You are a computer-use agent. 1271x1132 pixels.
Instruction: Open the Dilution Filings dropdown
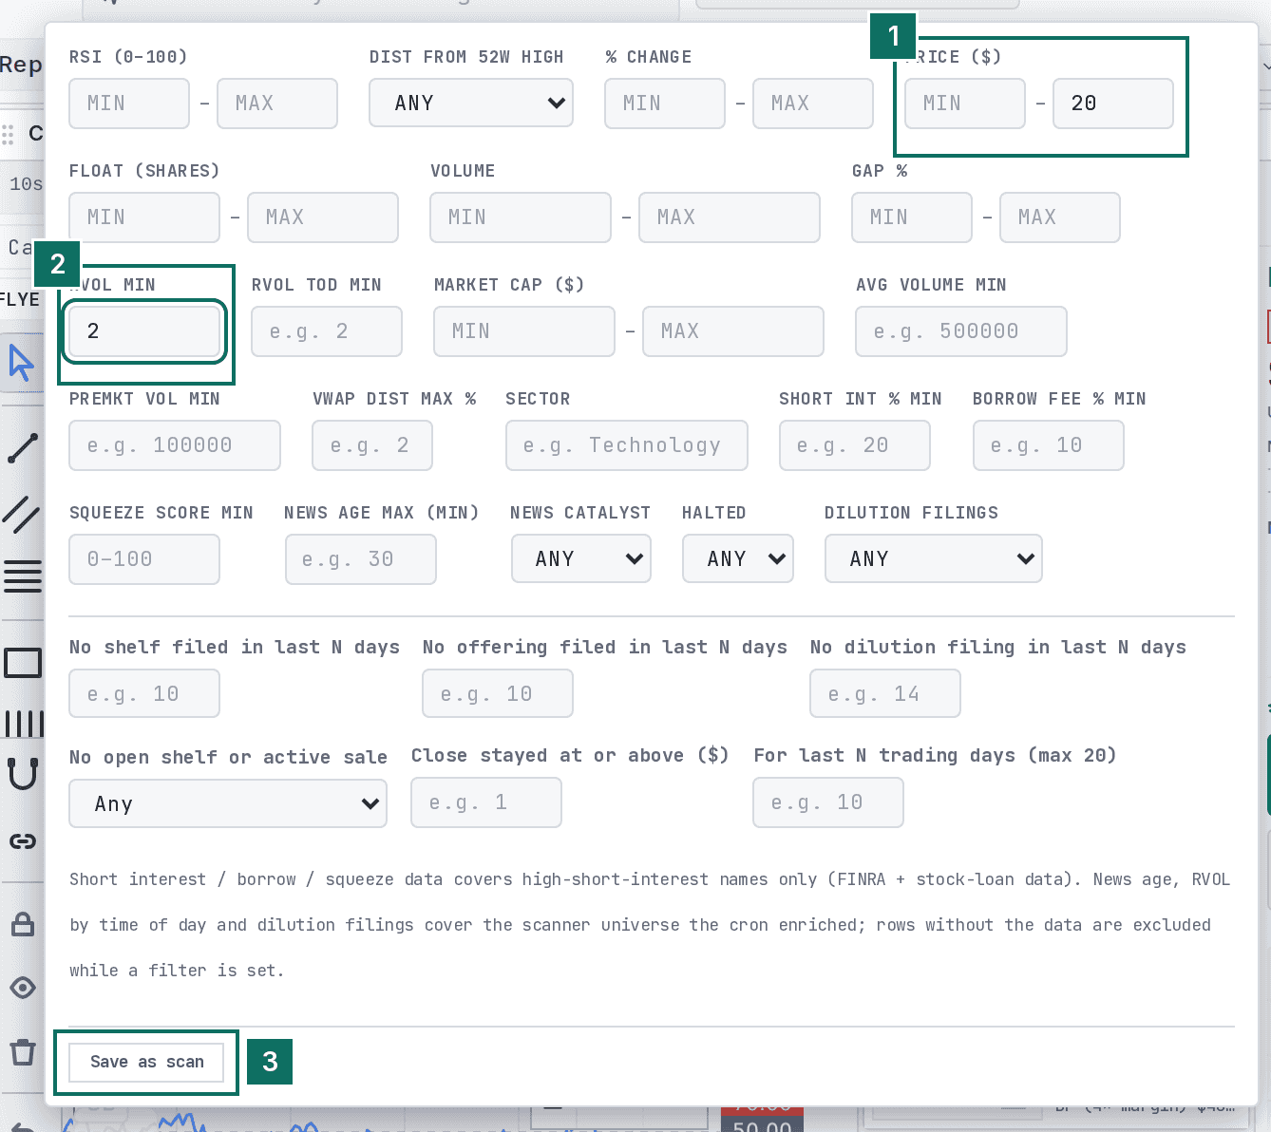point(934,558)
